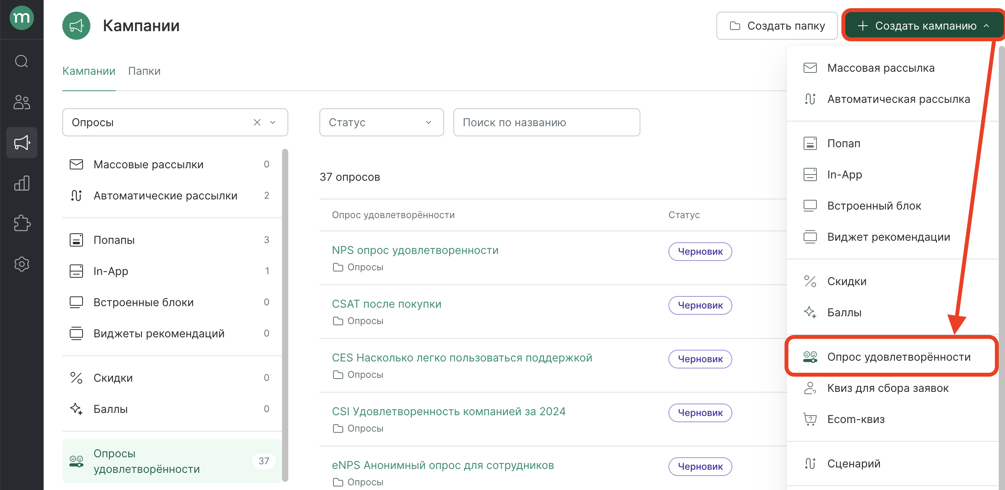Filter by Попапы in the left list
1005x490 pixels.
tap(172, 240)
